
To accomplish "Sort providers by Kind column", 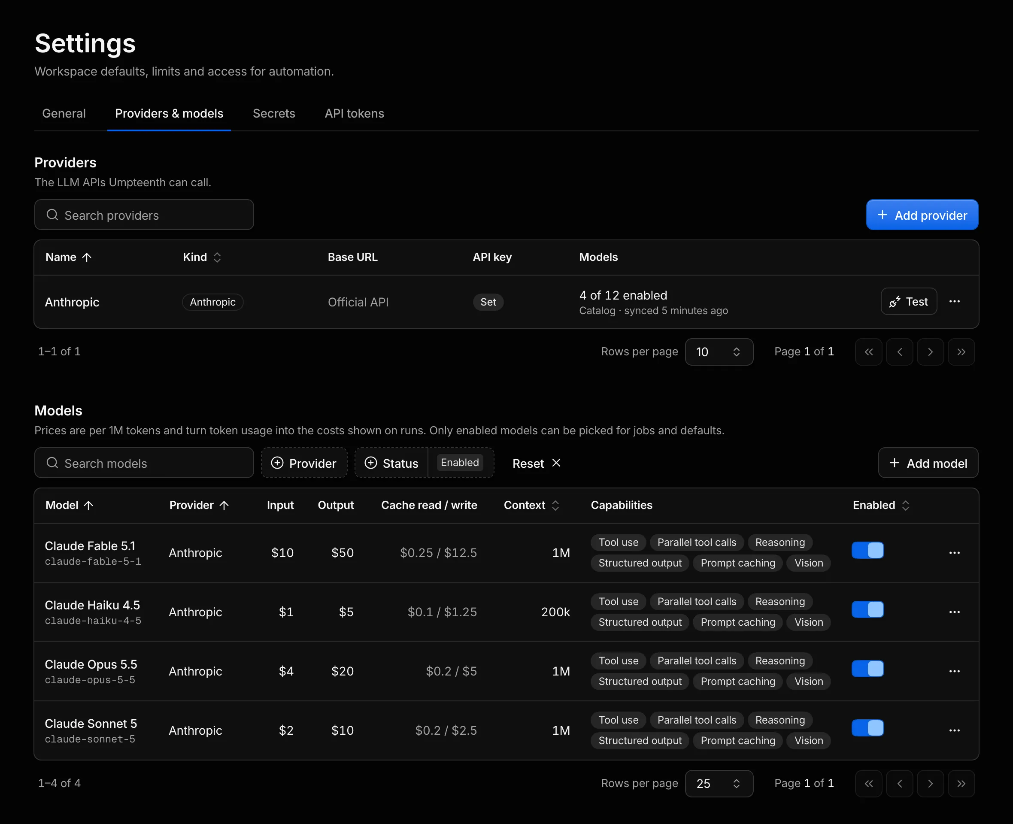I will pos(202,257).
